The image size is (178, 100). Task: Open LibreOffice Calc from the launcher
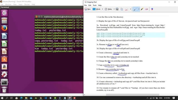[4, 44]
